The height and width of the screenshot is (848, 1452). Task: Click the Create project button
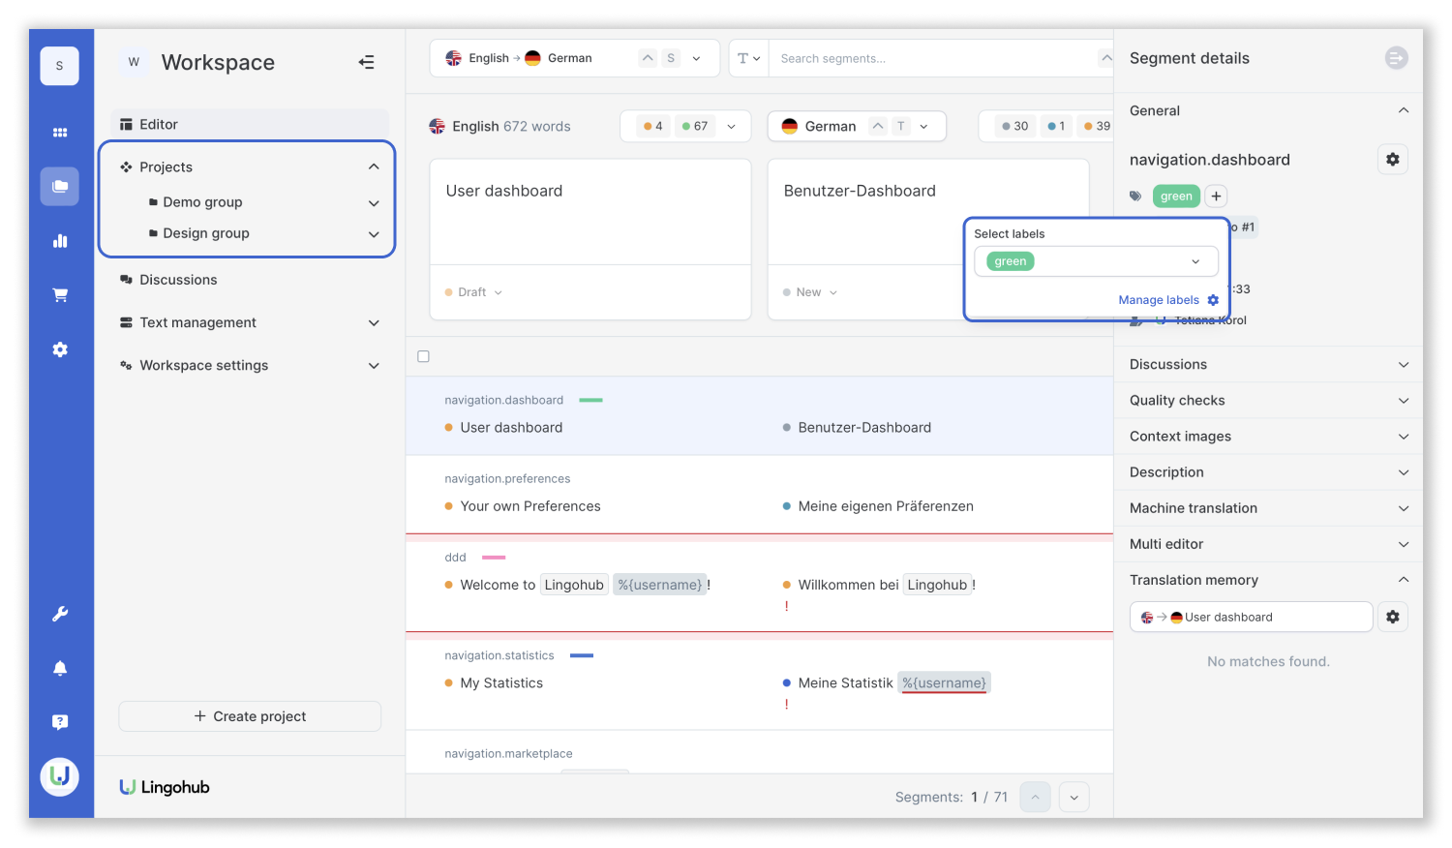[250, 716]
